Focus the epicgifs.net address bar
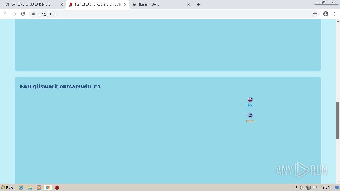340x191 pixels. [x=174, y=14]
